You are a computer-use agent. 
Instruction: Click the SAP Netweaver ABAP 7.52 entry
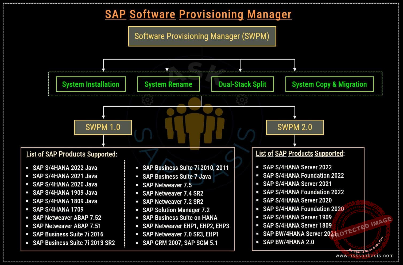pyautogui.click(x=67, y=218)
